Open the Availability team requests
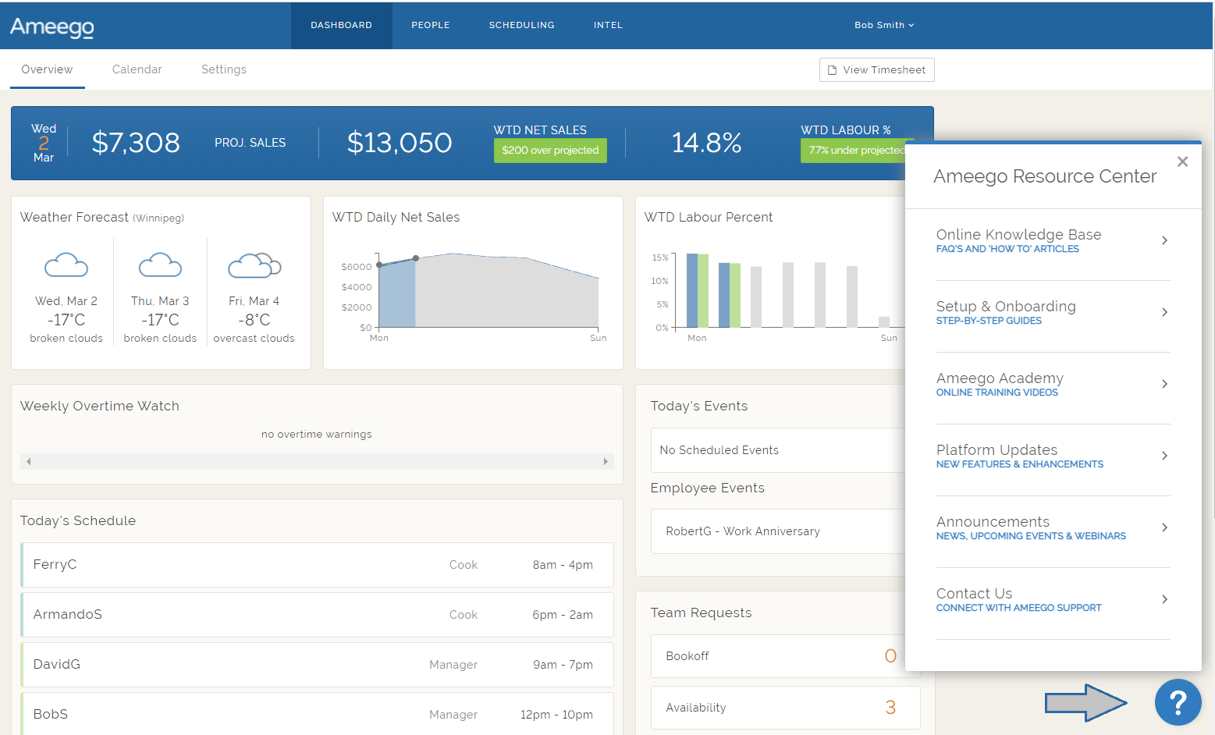 point(784,708)
